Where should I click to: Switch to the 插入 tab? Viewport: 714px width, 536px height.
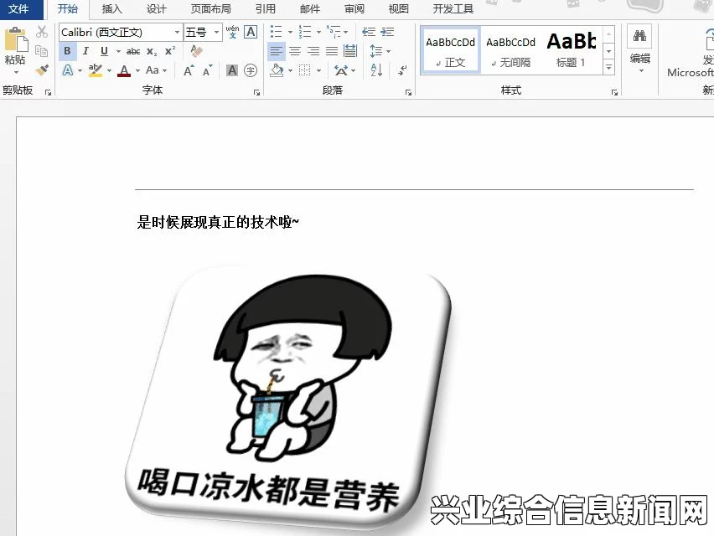(112, 9)
